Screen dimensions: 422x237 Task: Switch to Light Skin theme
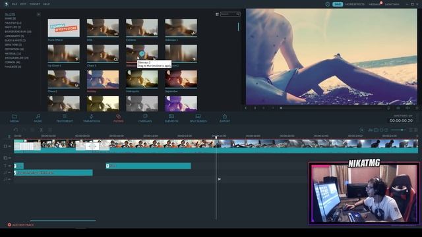[x=392, y=5]
